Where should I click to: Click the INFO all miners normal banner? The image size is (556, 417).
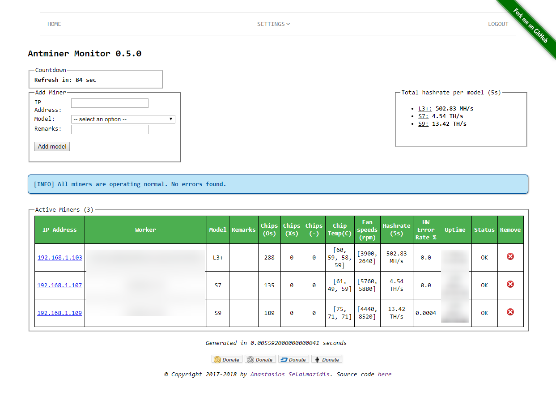[x=278, y=184]
